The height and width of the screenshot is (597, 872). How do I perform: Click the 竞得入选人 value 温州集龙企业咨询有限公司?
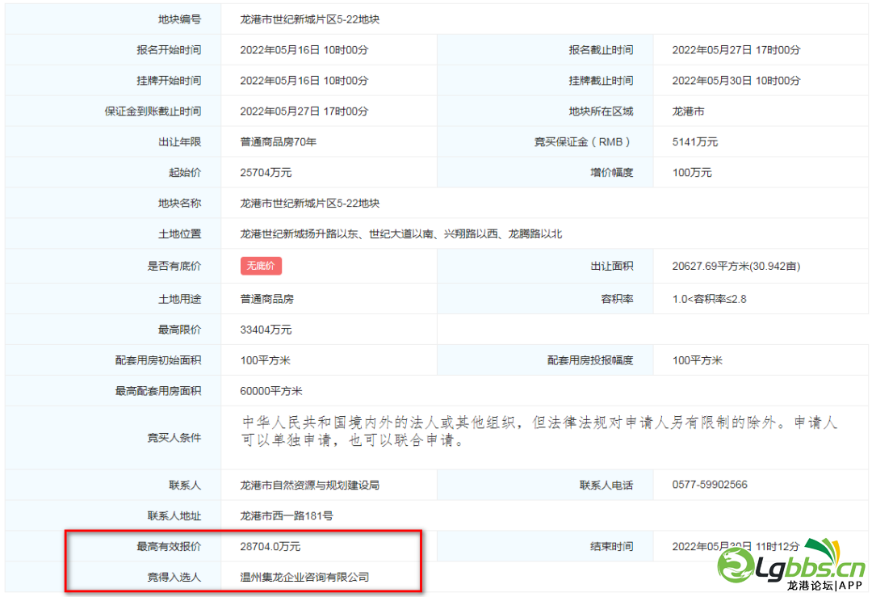(304, 577)
